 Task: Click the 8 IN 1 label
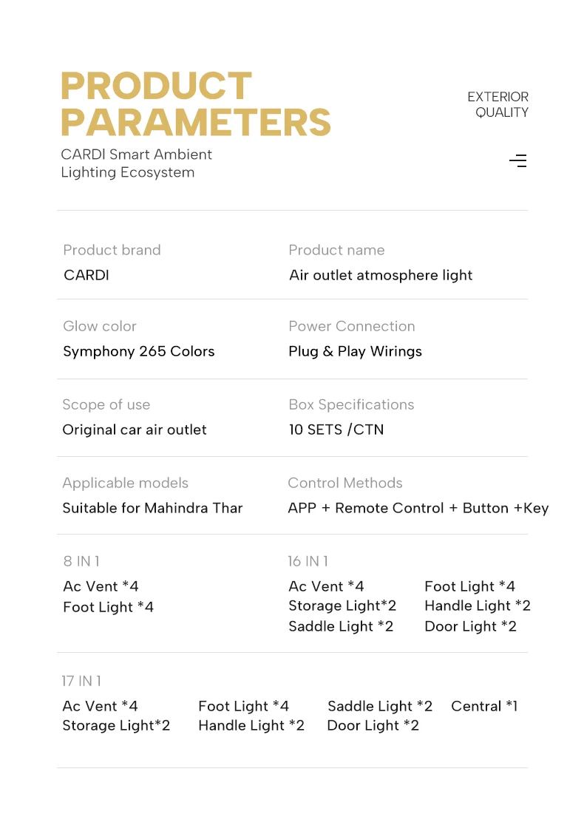coord(81,561)
